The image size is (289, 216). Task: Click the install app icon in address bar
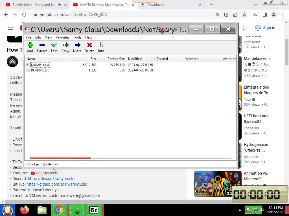click(226, 15)
